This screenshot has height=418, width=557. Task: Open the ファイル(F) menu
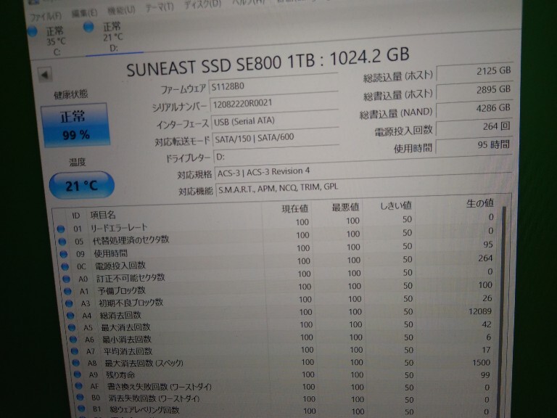tap(46, 16)
